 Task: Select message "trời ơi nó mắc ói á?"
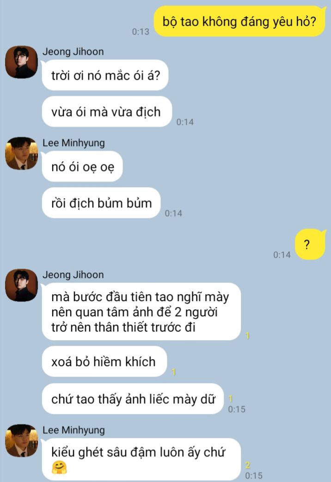[x=105, y=75]
